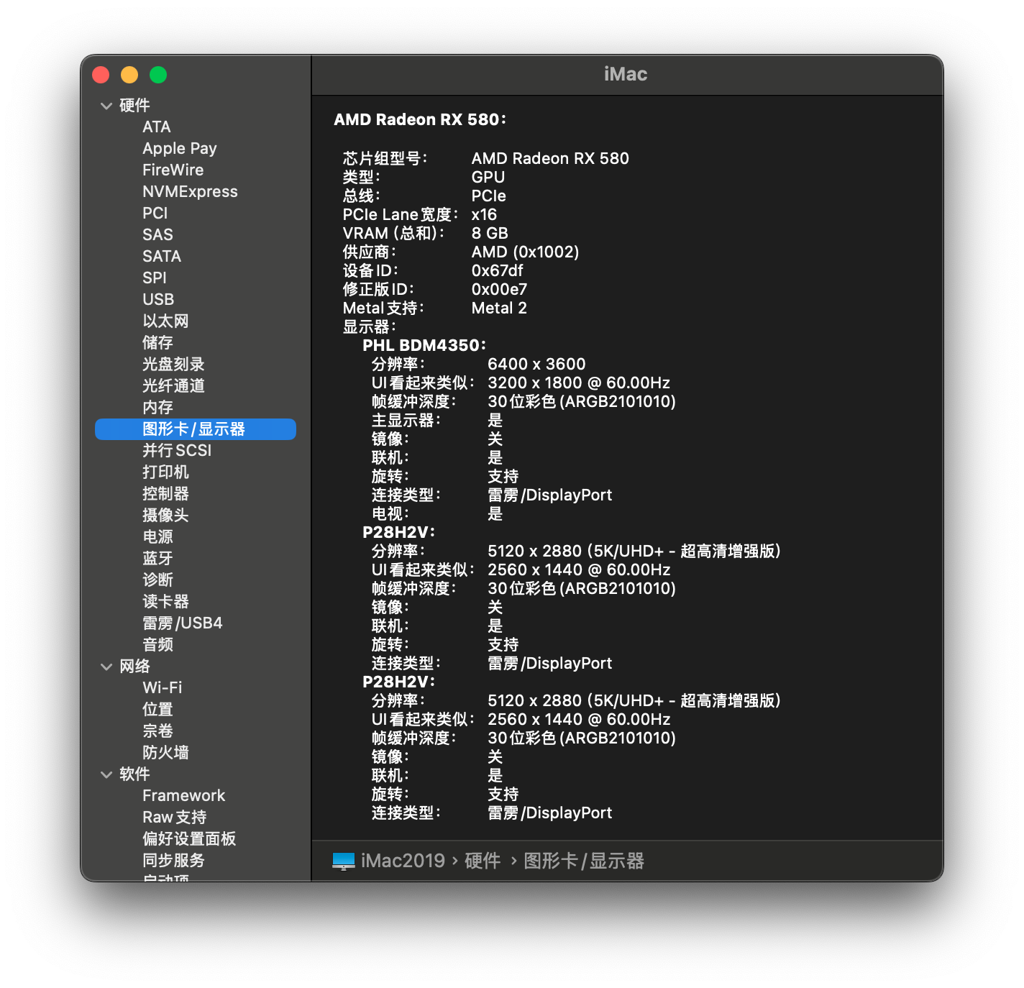
Task: Select SATA in the sidebar
Action: pyautogui.click(x=162, y=256)
